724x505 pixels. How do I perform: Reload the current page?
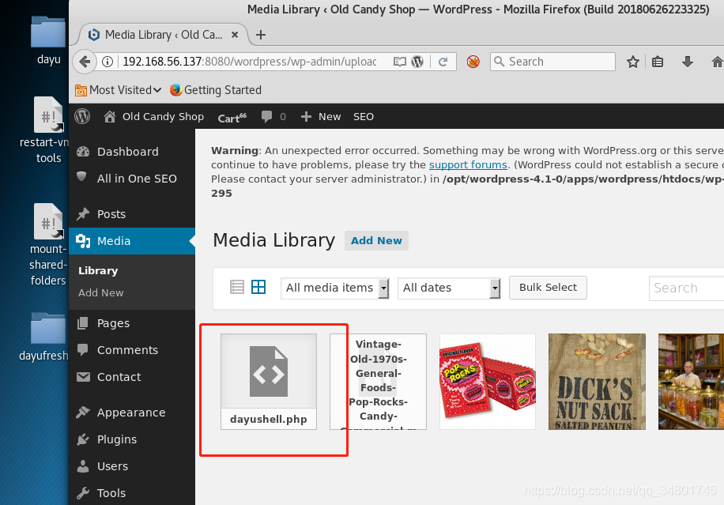(443, 62)
